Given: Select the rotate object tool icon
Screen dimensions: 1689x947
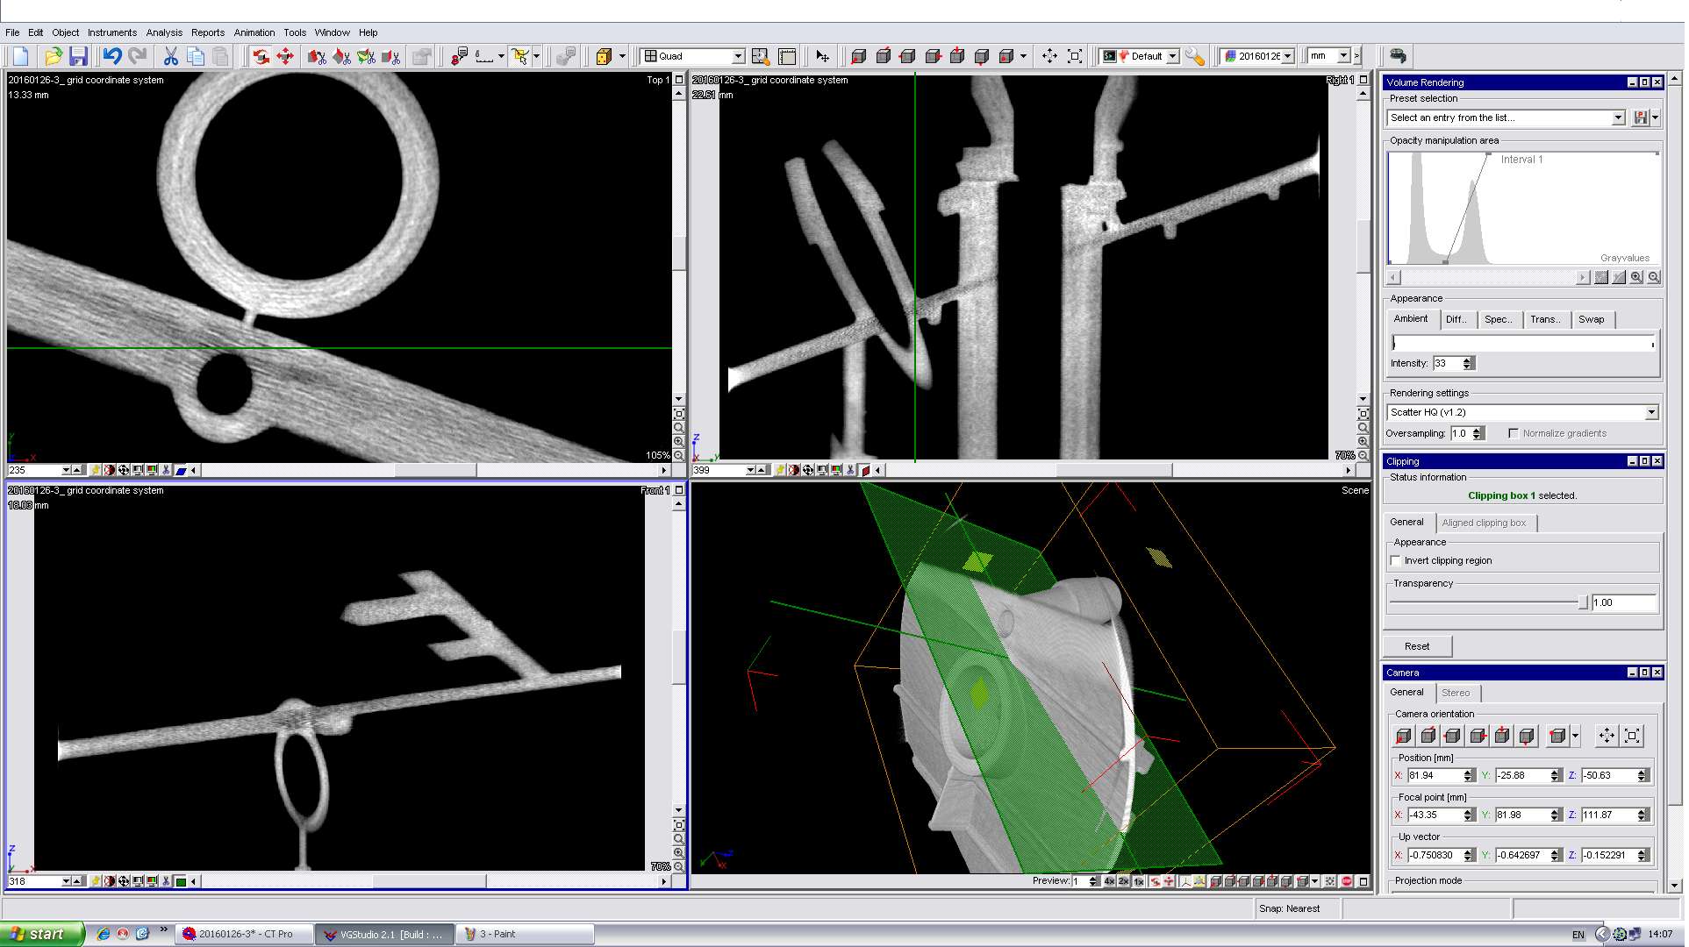Looking at the screenshot, I should pos(261,56).
